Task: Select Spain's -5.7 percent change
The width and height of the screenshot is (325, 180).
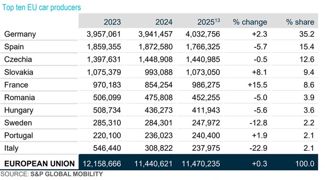Action: click(x=260, y=47)
